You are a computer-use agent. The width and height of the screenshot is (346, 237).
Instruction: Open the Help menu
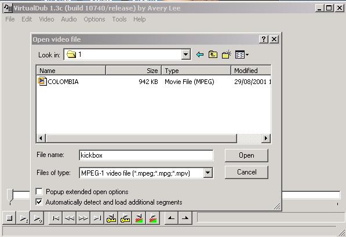(139, 19)
